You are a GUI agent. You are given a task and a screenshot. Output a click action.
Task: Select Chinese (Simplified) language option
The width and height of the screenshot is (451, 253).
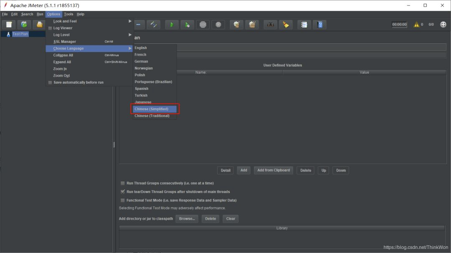tap(155, 109)
